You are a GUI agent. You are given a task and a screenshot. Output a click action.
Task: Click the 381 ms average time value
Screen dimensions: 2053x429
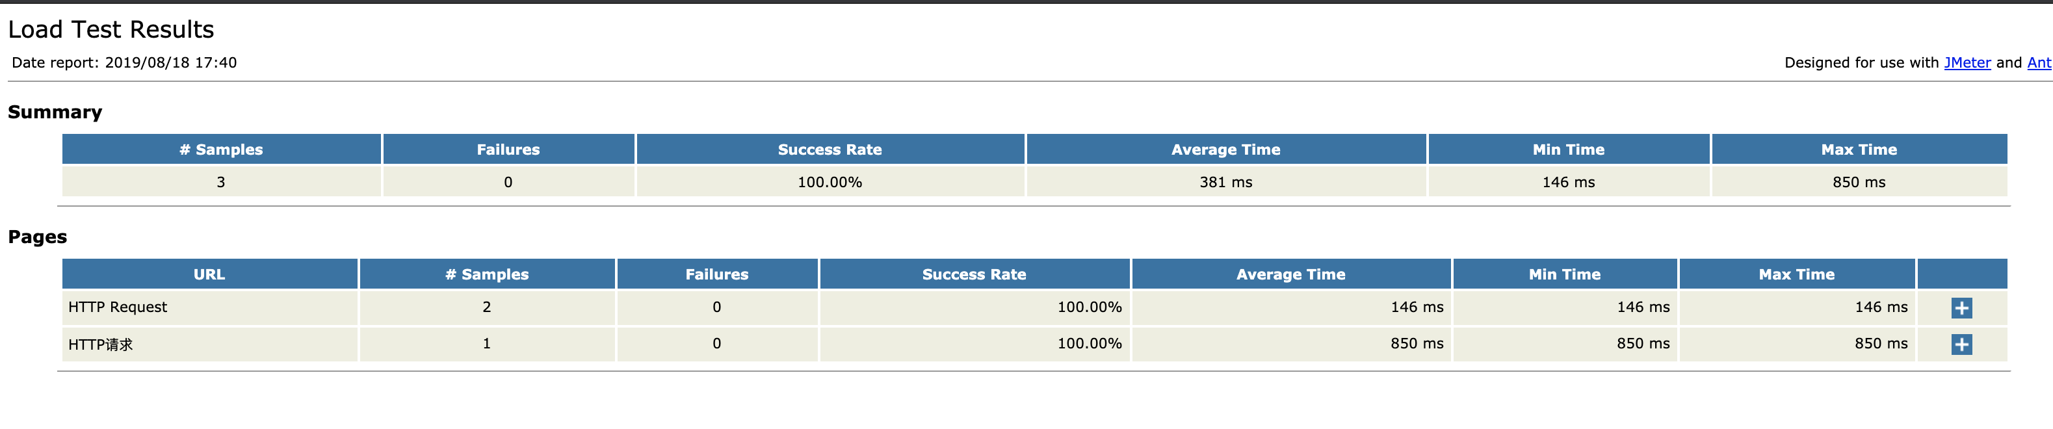(1225, 183)
